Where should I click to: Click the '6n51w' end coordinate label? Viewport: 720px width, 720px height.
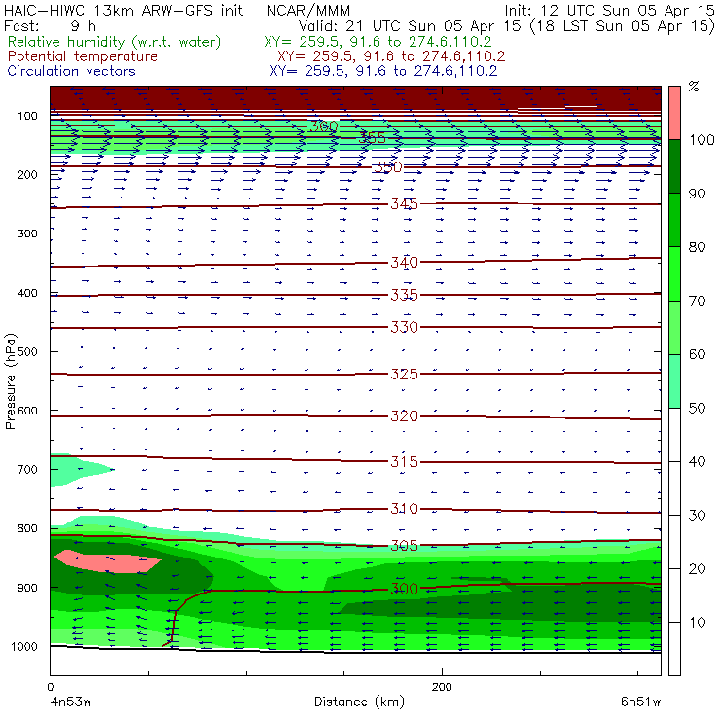click(x=640, y=702)
